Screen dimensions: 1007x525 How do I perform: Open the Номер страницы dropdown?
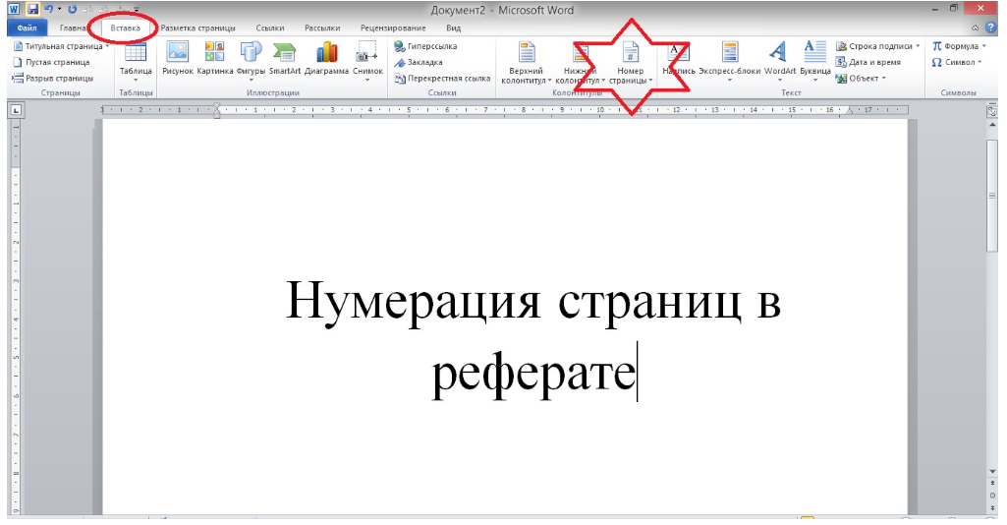(630, 62)
